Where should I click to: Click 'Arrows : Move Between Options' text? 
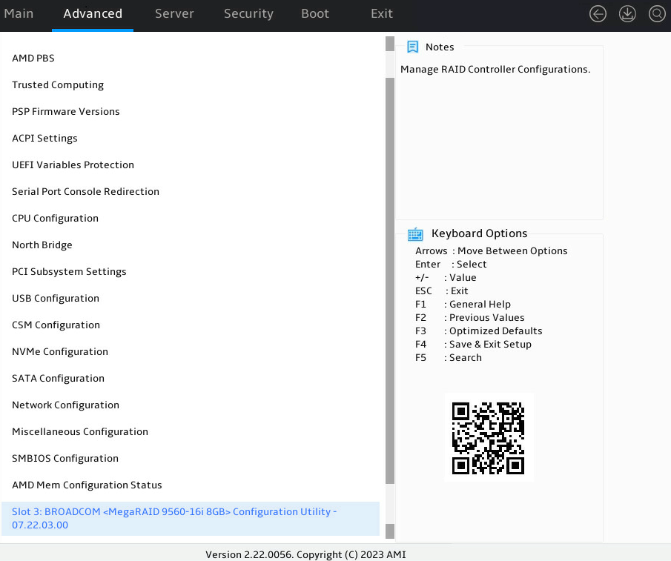pos(492,251)
